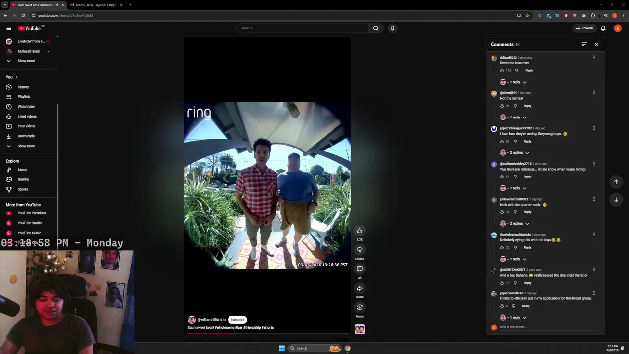Open Playlists in the sidebar
Viewport: 629px width, 354px height.
[24, 96]
